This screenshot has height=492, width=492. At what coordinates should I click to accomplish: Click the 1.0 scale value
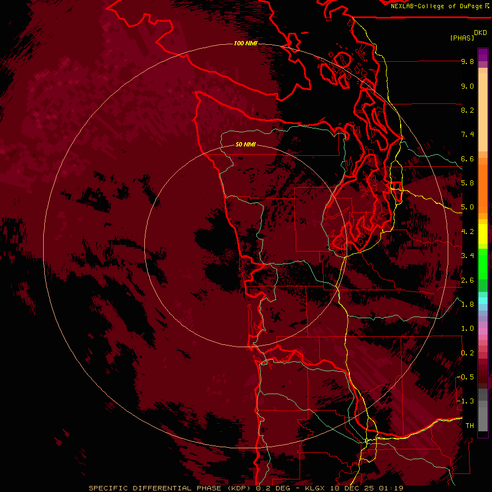click(x=467, y=329)
